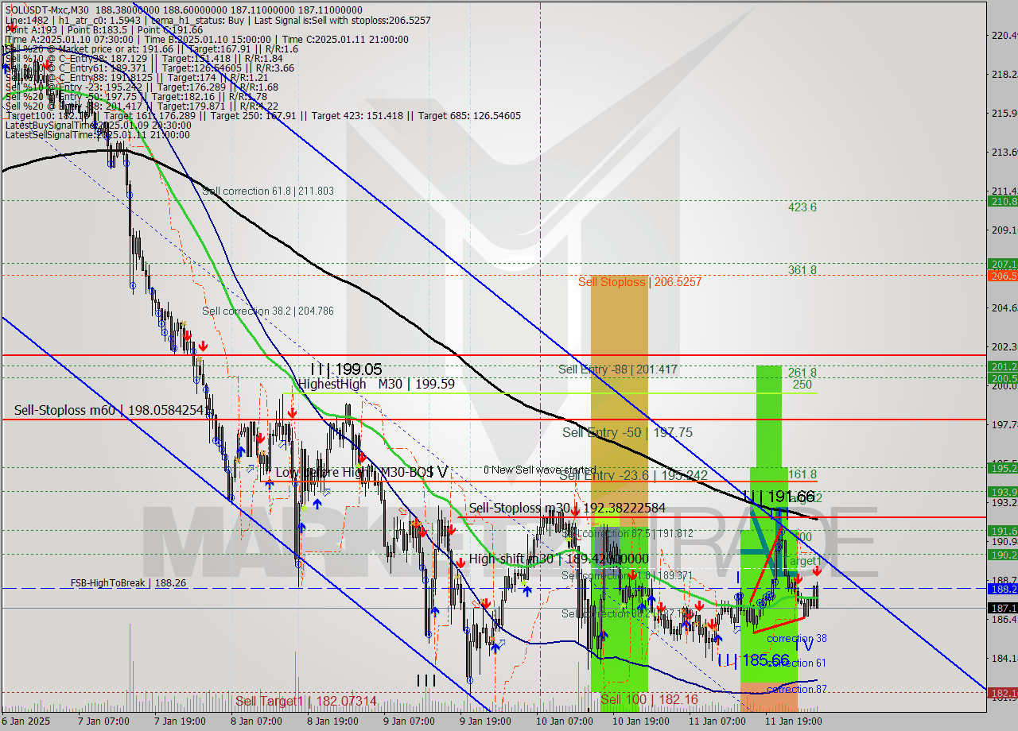Click the 'LatestSellSignalTime' info line
The width and height of the screenshot is (1018, 731).
click(x=98, y=135)
